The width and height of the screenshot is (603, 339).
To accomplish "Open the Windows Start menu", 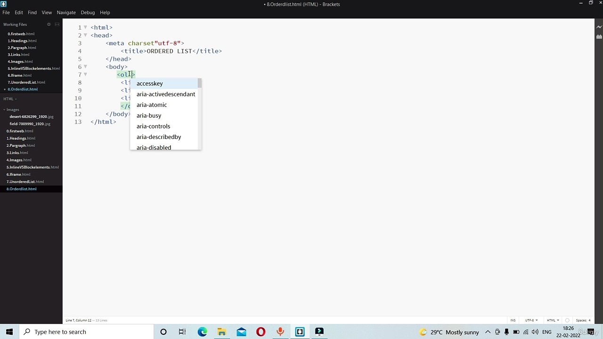I will 9,332.
